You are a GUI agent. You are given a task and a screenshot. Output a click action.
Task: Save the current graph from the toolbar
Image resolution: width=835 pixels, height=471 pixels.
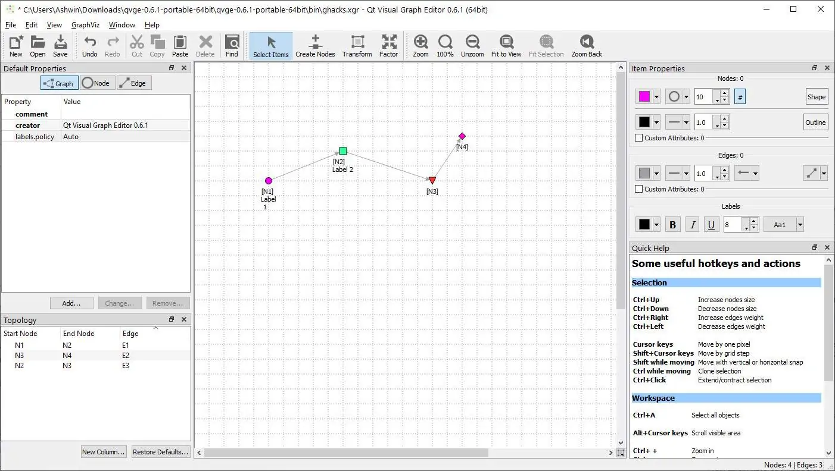(60, 46)
